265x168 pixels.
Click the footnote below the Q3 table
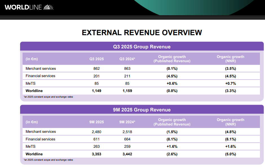48,97
